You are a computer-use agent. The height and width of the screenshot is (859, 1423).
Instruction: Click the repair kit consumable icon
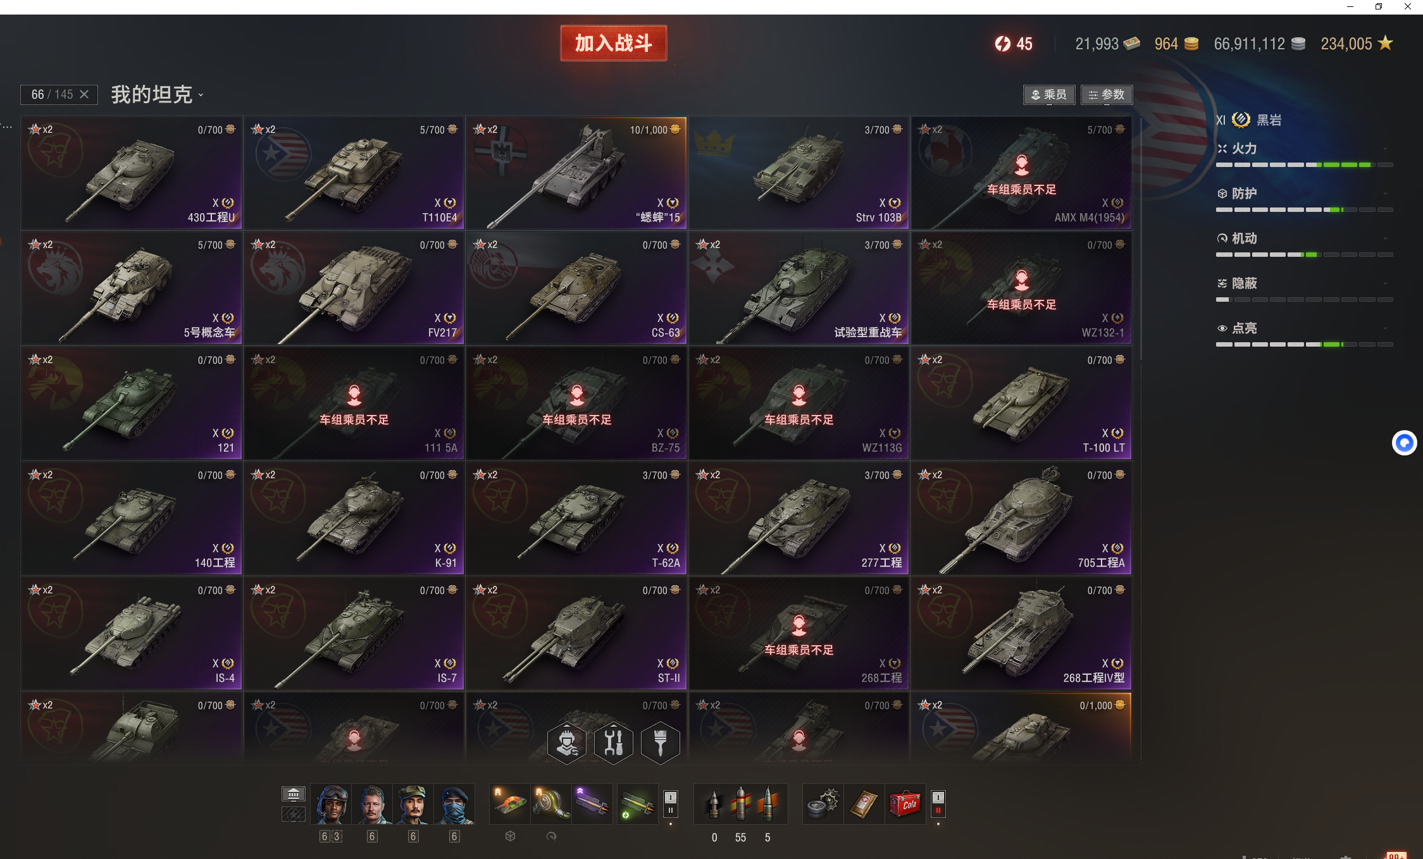(x=823, y=804)
